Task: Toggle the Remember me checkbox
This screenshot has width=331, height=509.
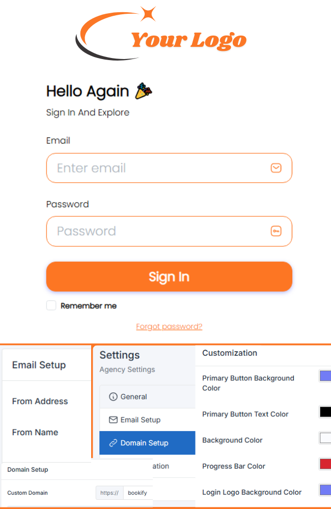Action: point(51,305)
